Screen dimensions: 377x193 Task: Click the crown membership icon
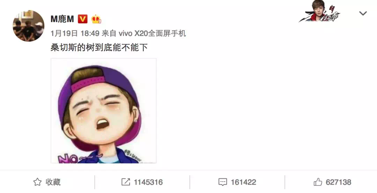(x=96, y=19)
